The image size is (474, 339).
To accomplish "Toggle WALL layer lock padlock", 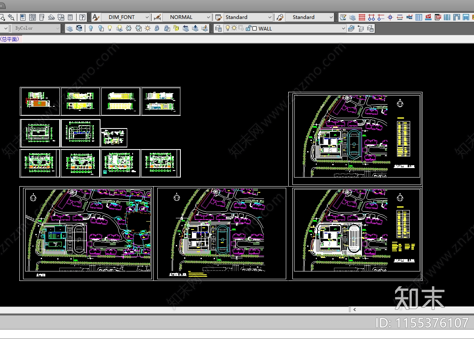I will [248, 28].
